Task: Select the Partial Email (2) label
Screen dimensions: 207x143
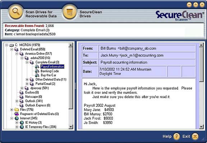Action: coord(45,84)
